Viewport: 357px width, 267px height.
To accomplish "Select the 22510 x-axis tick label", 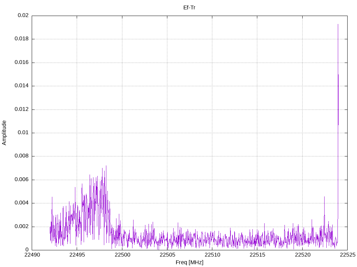I will tap(212, 255).
